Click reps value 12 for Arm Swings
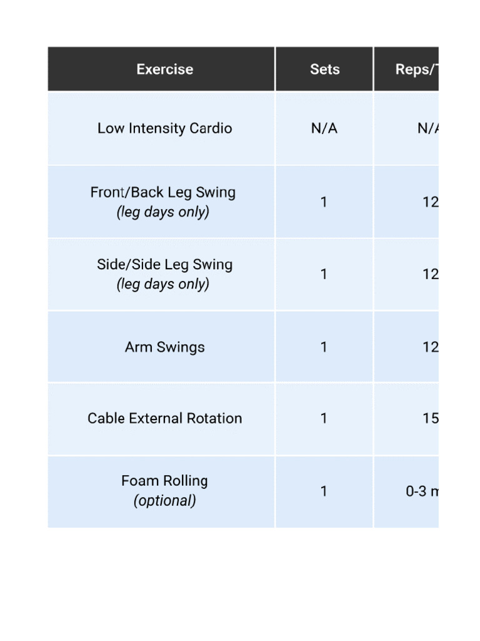Viewport: 480px width, 641px height. (x=430, y=347)
